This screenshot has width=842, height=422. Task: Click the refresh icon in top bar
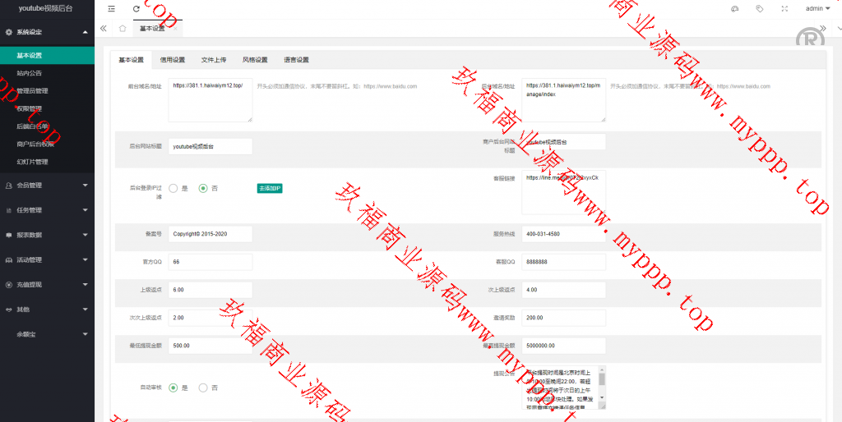(136, 9)
